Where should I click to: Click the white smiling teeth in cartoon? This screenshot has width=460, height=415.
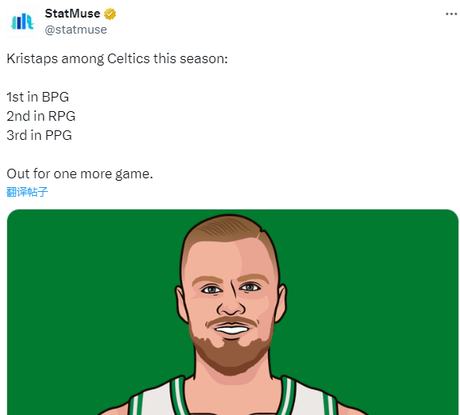point(232,330)
